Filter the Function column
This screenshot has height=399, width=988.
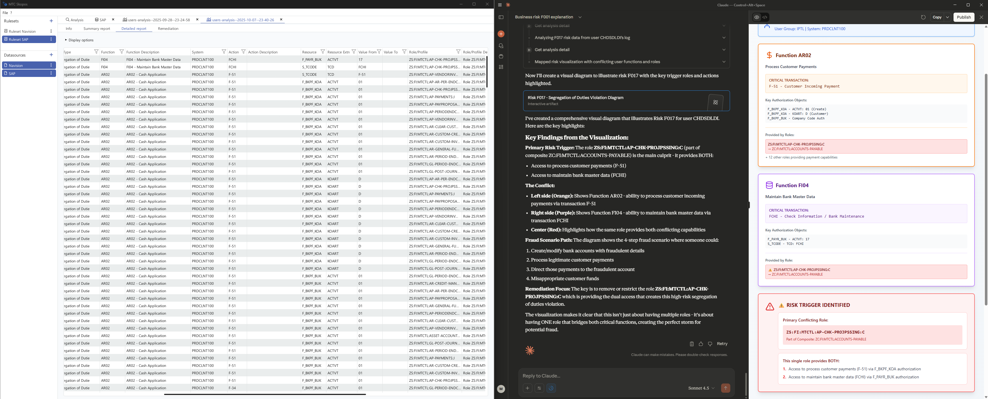pos(122,52)
